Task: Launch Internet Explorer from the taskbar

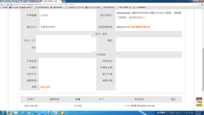Action: (23, 113)
